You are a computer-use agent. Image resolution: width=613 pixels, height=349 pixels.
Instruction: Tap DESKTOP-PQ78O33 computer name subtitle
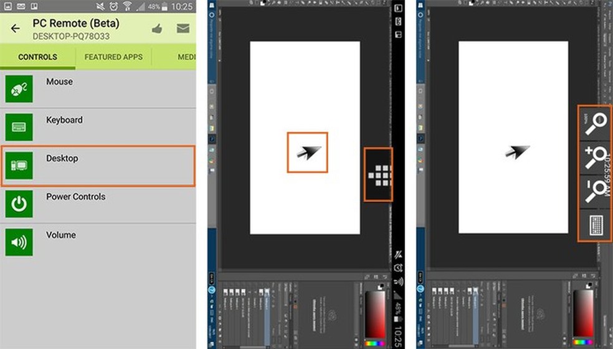pyautogui.click(x=71, y=37)
